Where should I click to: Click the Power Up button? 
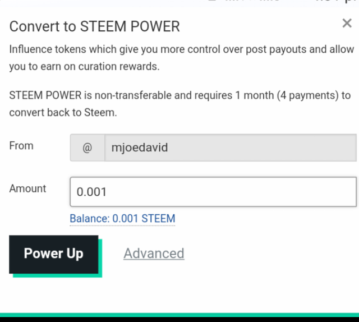pyautogui.click(x=54, y=254)
